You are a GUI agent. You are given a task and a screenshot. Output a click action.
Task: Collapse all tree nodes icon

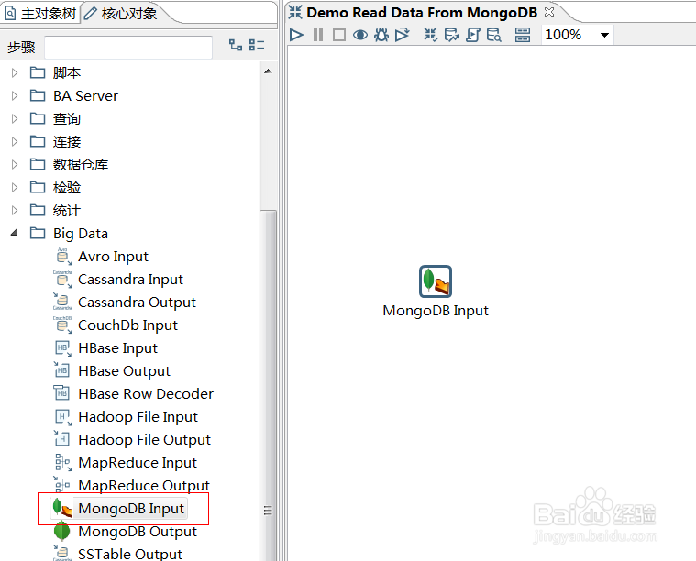257,45
